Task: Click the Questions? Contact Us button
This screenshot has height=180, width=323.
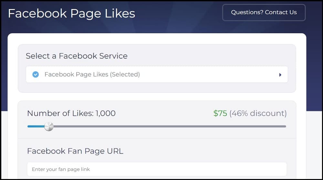Action: click(x=264, y=13)
